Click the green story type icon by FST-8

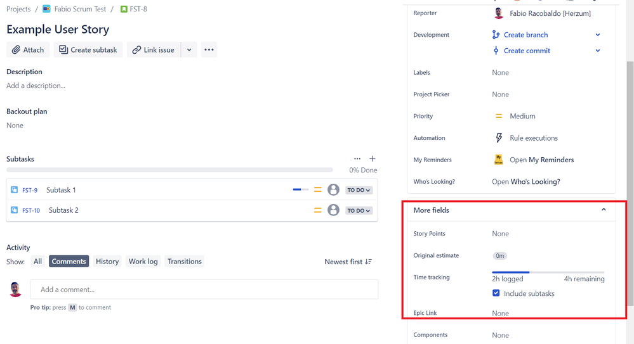tap(124, 9)
